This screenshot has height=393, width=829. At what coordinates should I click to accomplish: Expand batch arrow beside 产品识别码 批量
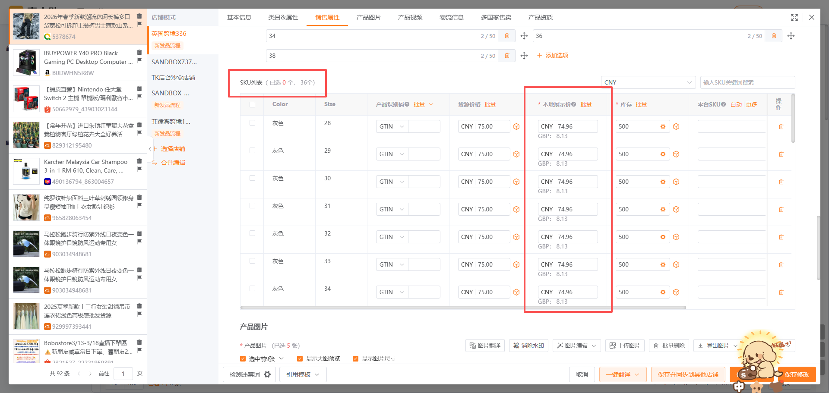431,104
